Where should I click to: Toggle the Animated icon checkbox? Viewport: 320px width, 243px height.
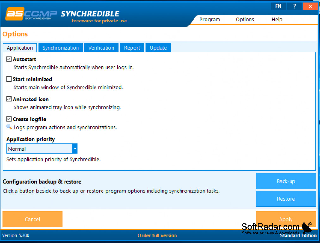[9, 99]
